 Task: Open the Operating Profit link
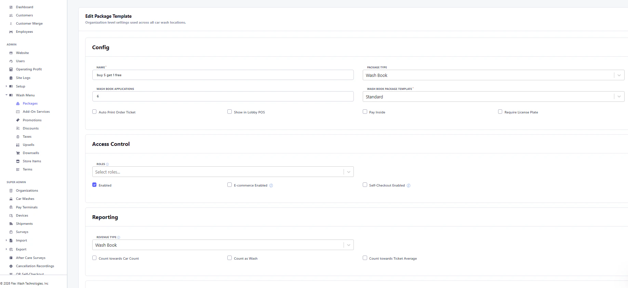29,69
